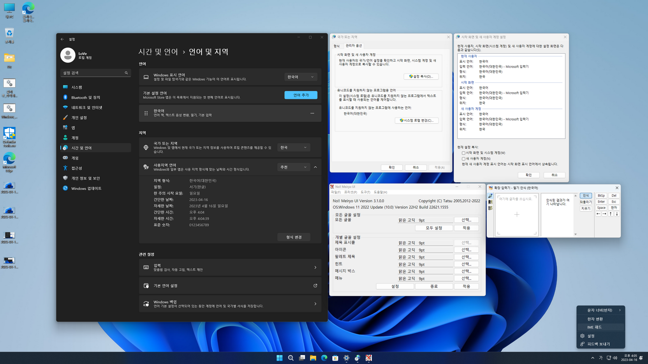Click 가 IME indicator in system tray

tap(600, 358)
